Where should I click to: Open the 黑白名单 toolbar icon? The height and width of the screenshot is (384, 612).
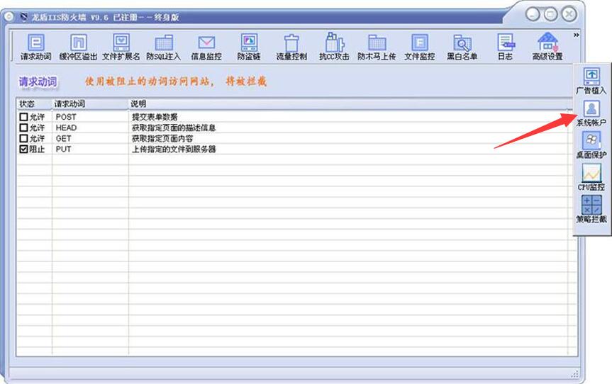[x=462, y=47]
